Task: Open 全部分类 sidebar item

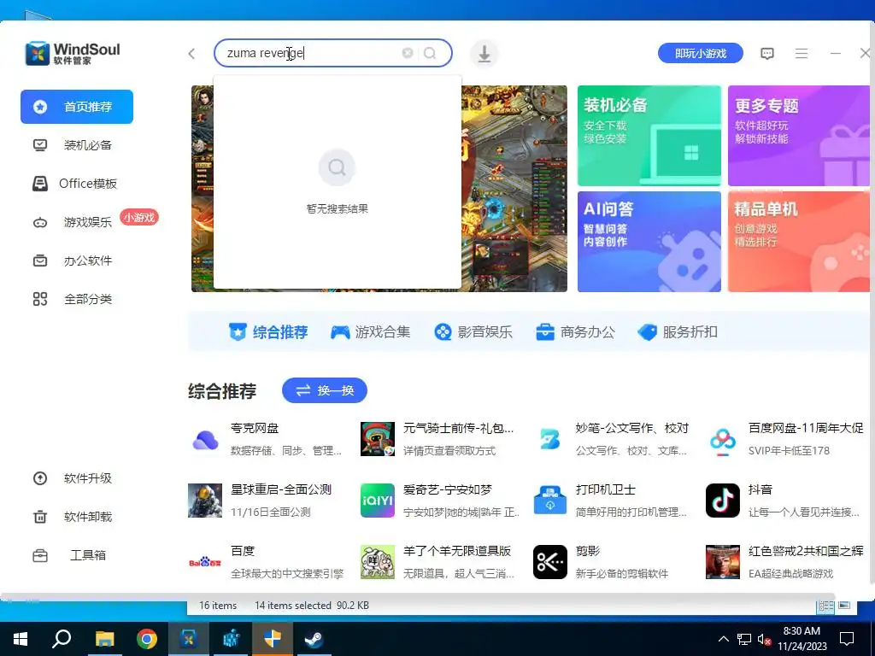Action: point(77,299)
